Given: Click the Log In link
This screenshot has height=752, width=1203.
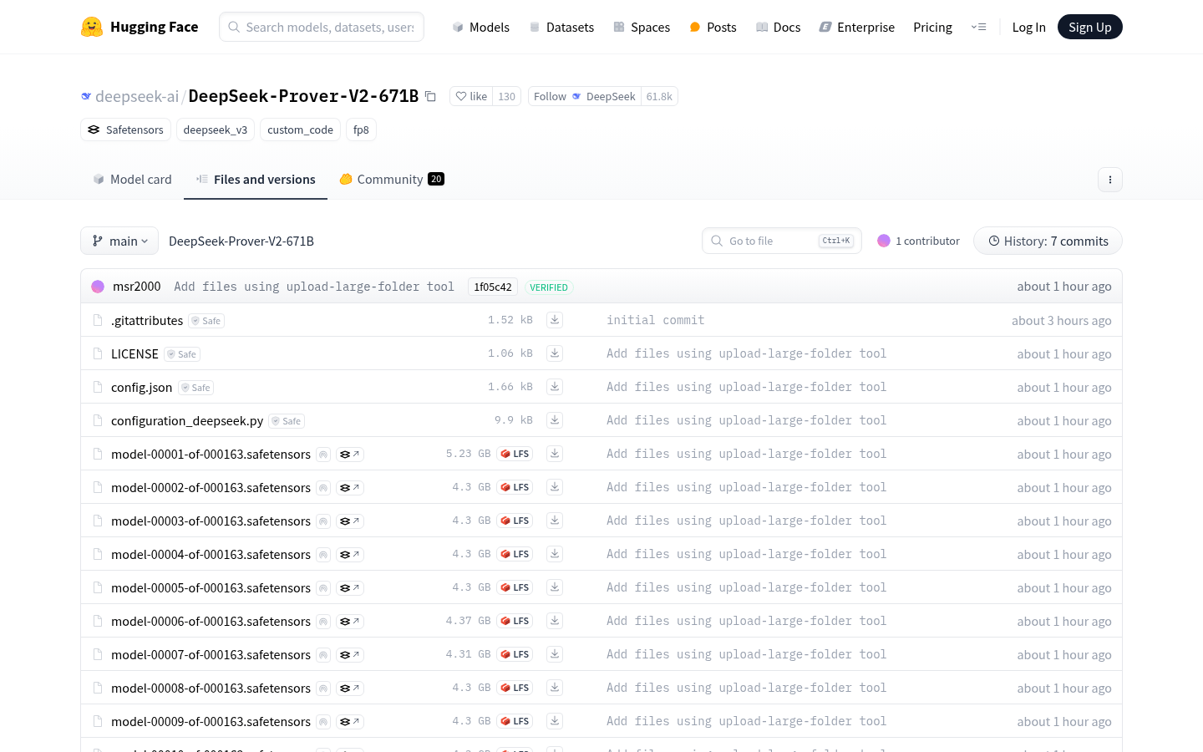Looking at the screenshot, I should 1028,27.
